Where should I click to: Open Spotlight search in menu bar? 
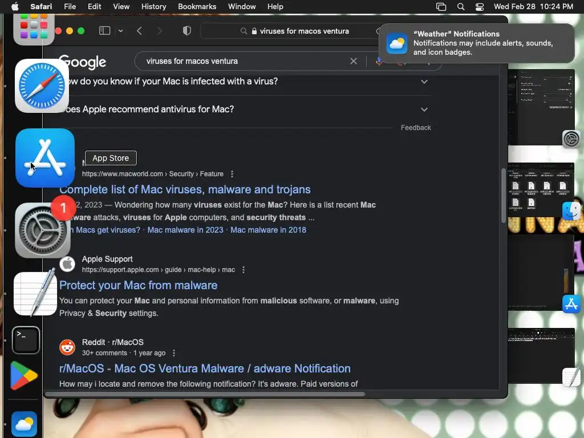pyautogui.click(x=461, y=7)
